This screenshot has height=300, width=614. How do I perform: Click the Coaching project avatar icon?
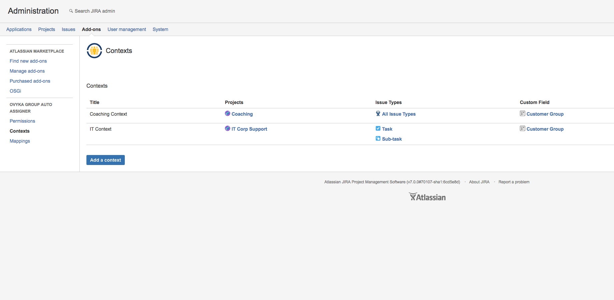pyautogui.click(x=228, y=113)
